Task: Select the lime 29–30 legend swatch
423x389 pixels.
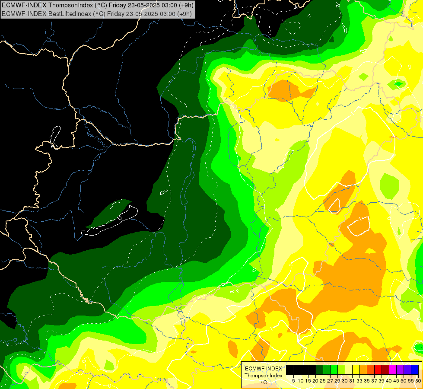Action: 341,370
